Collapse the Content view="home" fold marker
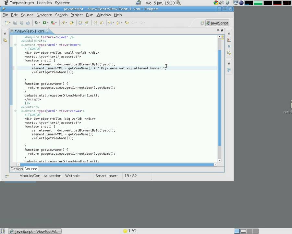The width and height of the screenshot is (292, 234). tap(16, 45)
